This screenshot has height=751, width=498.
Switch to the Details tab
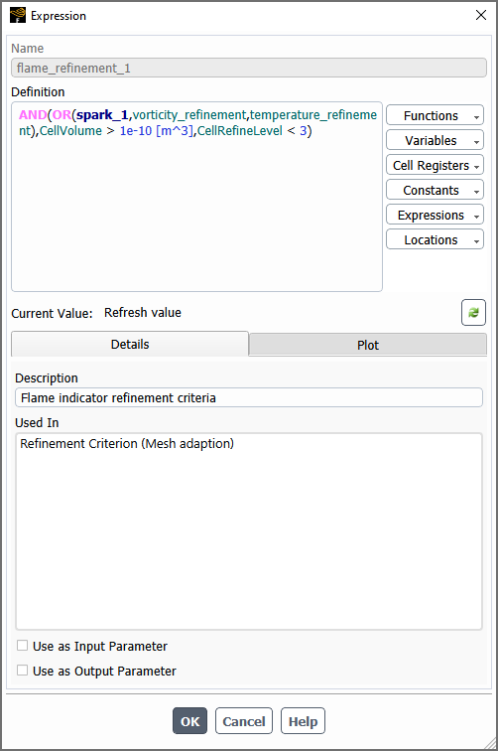coord(130,344)
